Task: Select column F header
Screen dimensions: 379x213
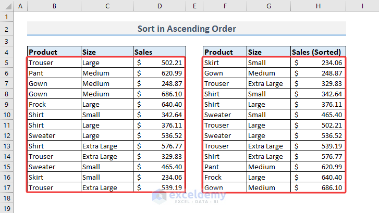Action: point(225,6)
